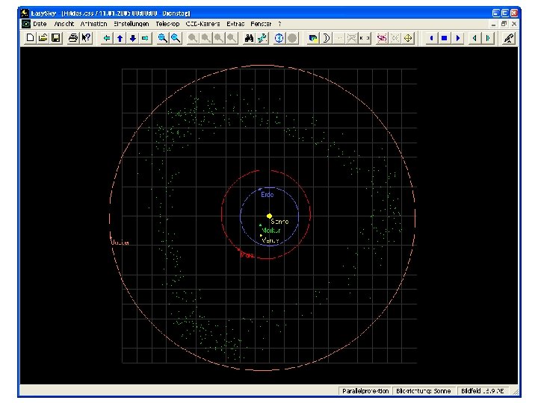
Task: Play the animation forward
Action: coord(457,37)
